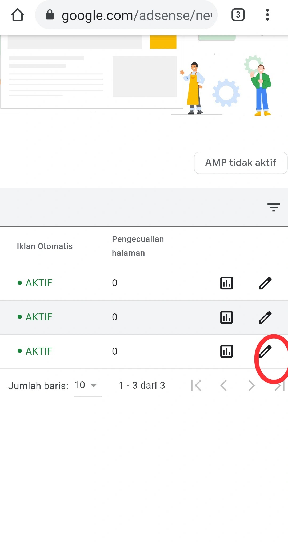
Task: Click the AKTIF status in the third row
Action: pos(38,351)
